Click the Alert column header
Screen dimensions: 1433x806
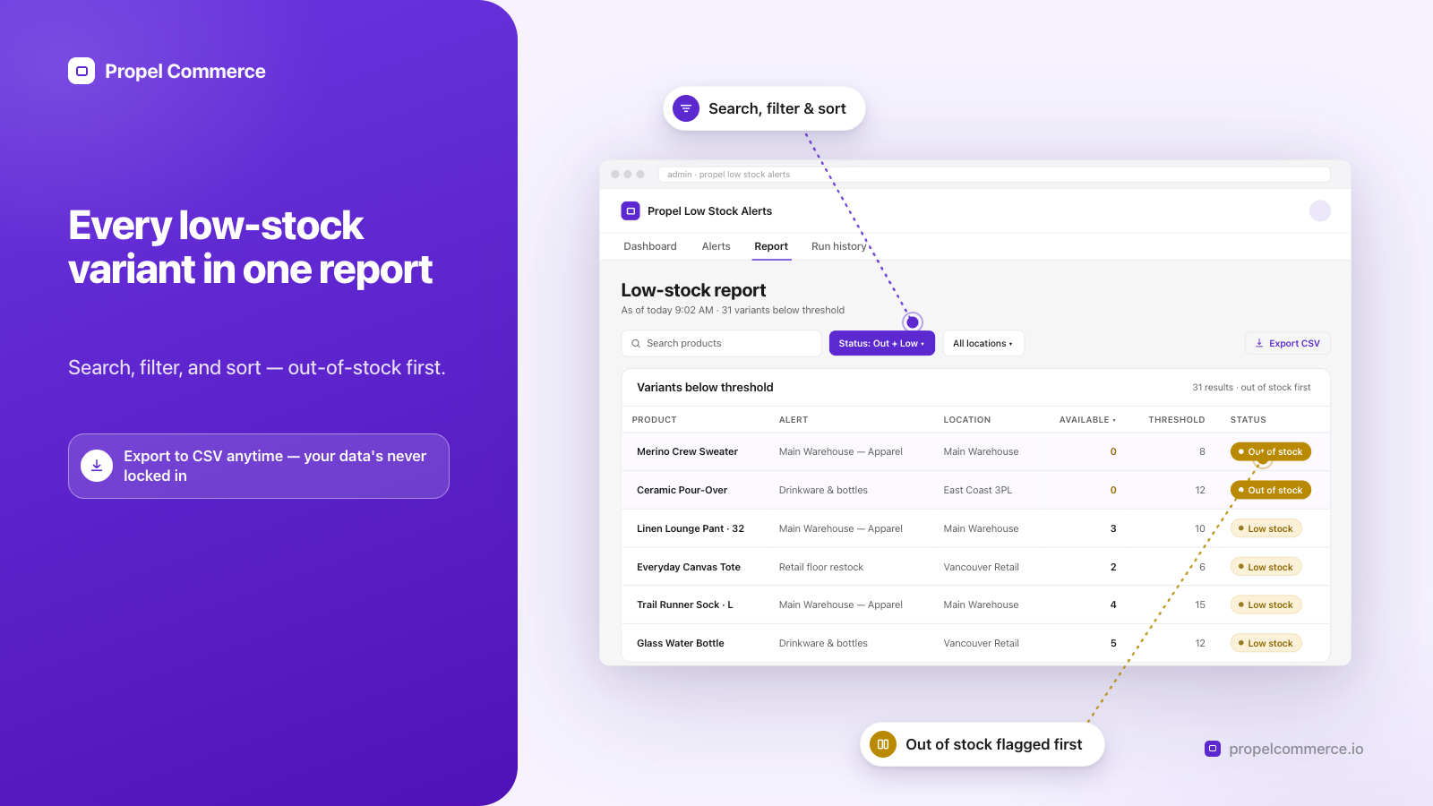(794, 419)
